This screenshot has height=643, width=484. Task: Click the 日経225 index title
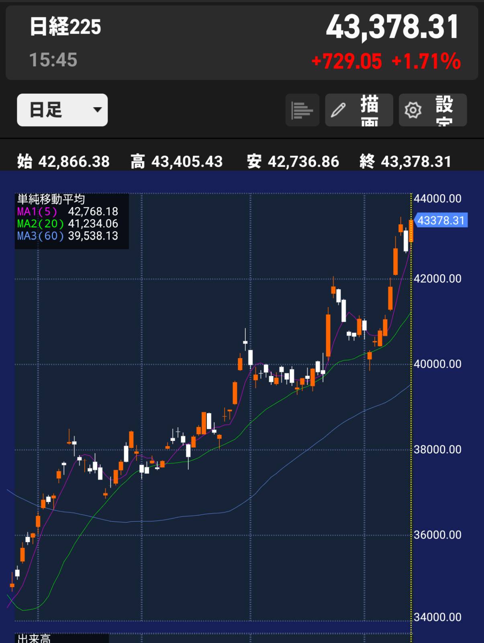(x=65, y=27)
